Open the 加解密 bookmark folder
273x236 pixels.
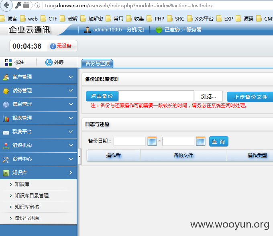click(92, 19)
